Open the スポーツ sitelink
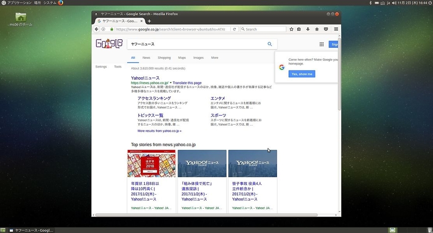Viewport: 433px width, 233px height. pyautogui.click(x=218, y=115)
